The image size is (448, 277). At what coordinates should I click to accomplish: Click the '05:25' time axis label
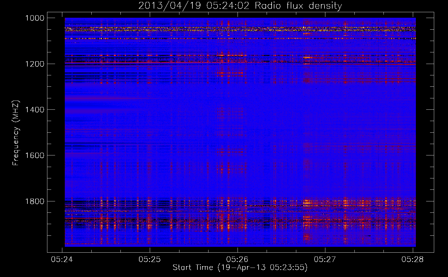click(150, 259)
